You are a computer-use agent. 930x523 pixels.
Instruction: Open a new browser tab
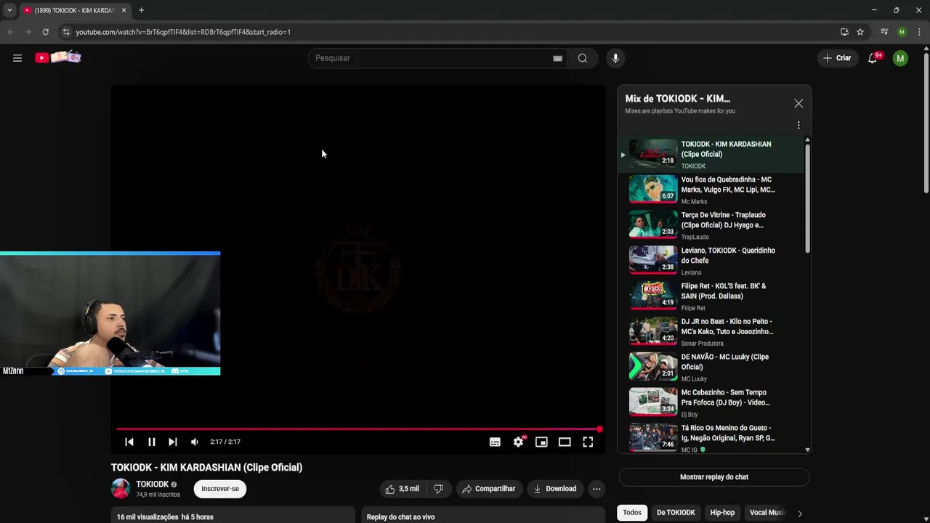click(x=141, y=10)
